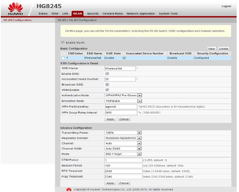Focus the WPA Group Rekey Interval field

coord(121,112)
